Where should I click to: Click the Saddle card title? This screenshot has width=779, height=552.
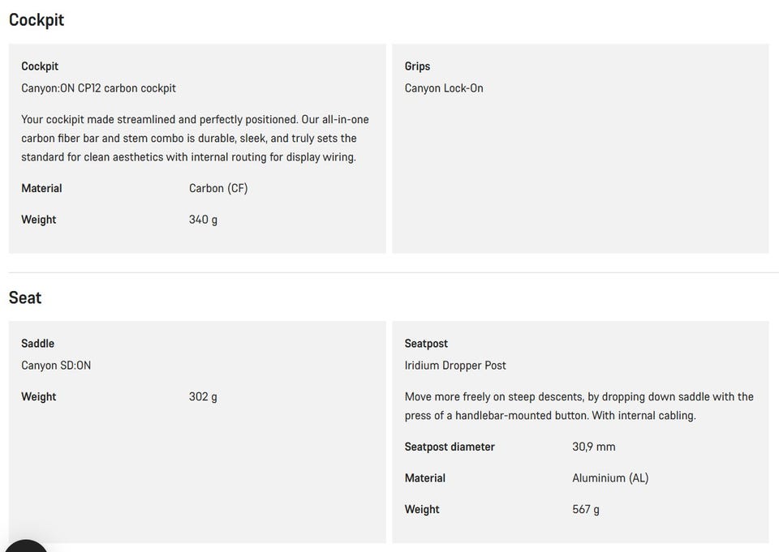click(38, 344)
